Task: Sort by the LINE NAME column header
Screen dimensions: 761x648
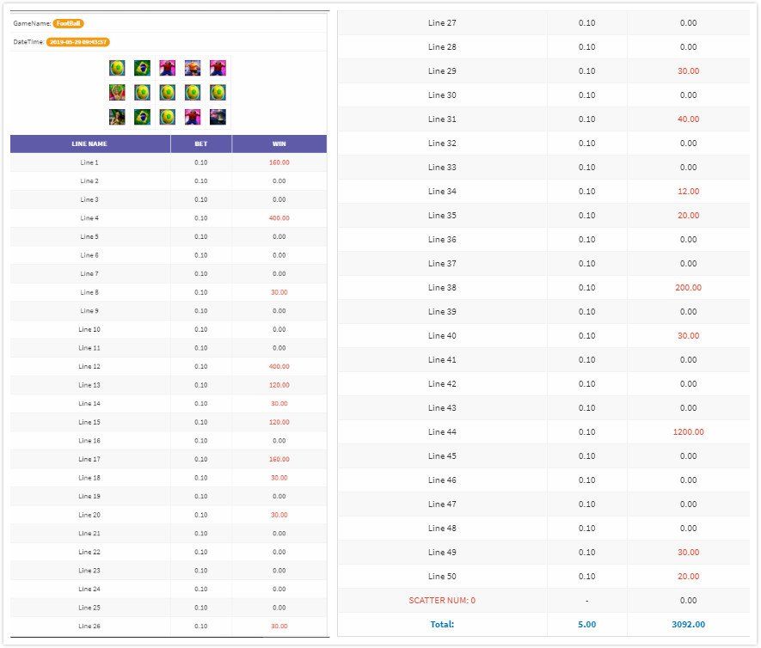Action: pos(89,144)
